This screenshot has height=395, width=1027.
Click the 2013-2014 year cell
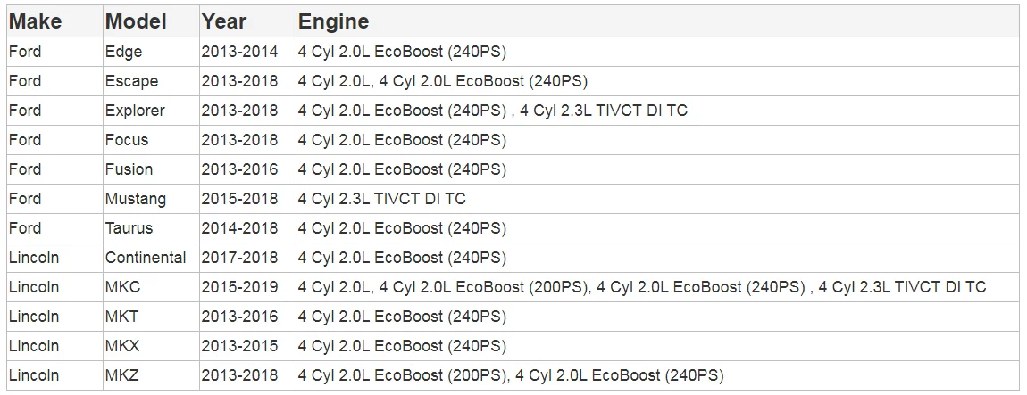click(239, 52)
